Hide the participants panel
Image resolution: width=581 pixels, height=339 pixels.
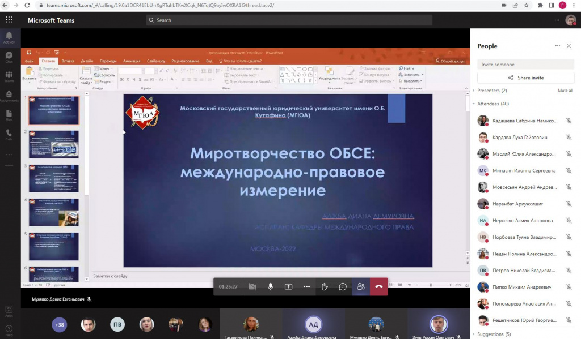(x=361, y=286)
